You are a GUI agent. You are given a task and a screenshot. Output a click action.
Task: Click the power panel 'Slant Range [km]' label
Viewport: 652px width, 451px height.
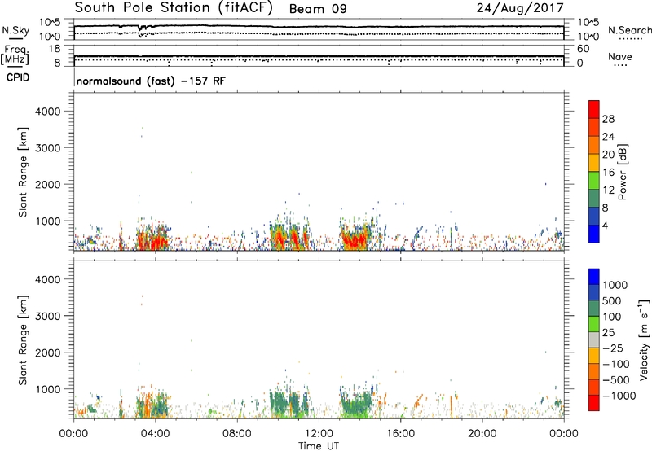coord(23,172)
